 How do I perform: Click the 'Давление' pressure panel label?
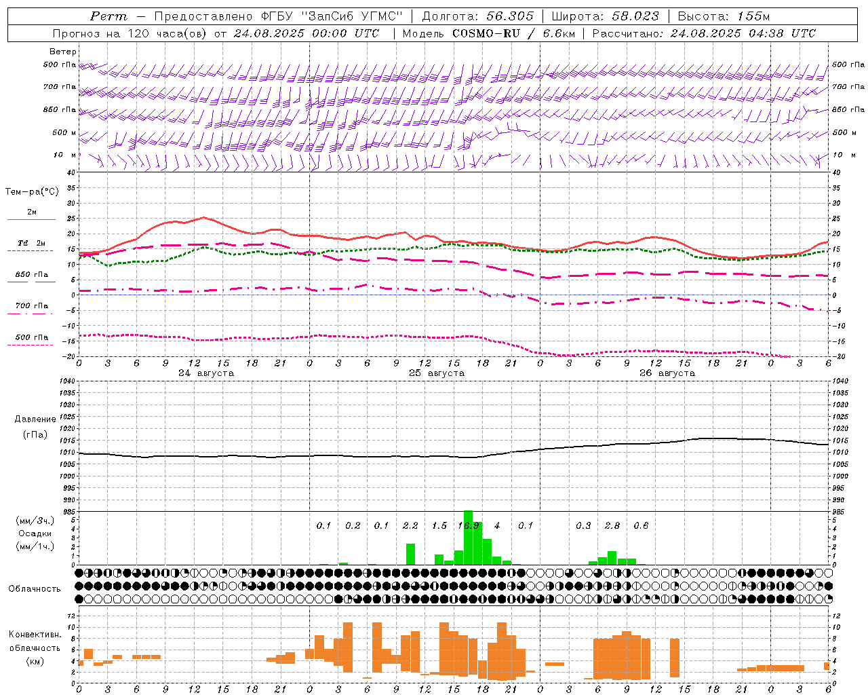35,419
